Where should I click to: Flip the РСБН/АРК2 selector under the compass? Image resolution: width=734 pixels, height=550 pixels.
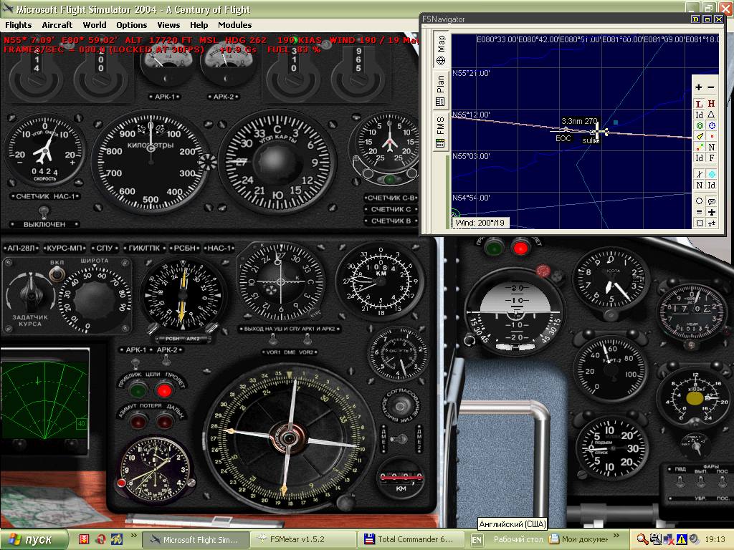(183, 338)
